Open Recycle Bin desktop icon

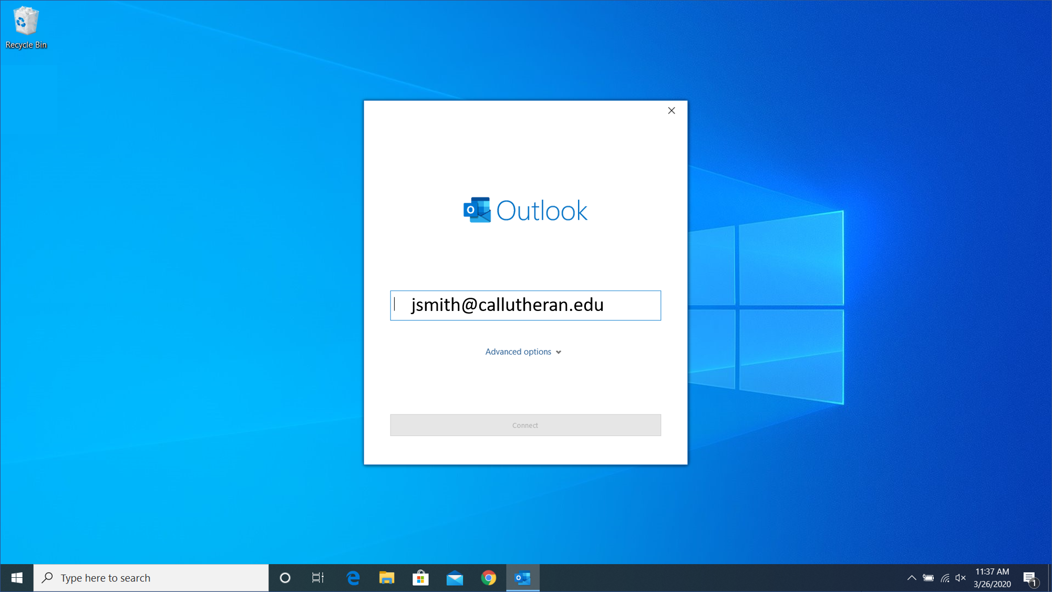[26, 27]
